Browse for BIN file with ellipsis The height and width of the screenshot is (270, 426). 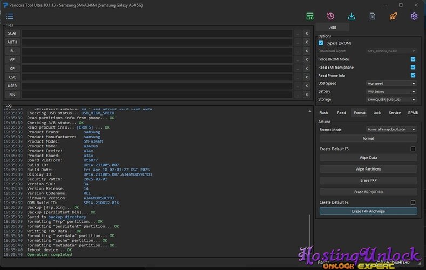click(297, 94)
